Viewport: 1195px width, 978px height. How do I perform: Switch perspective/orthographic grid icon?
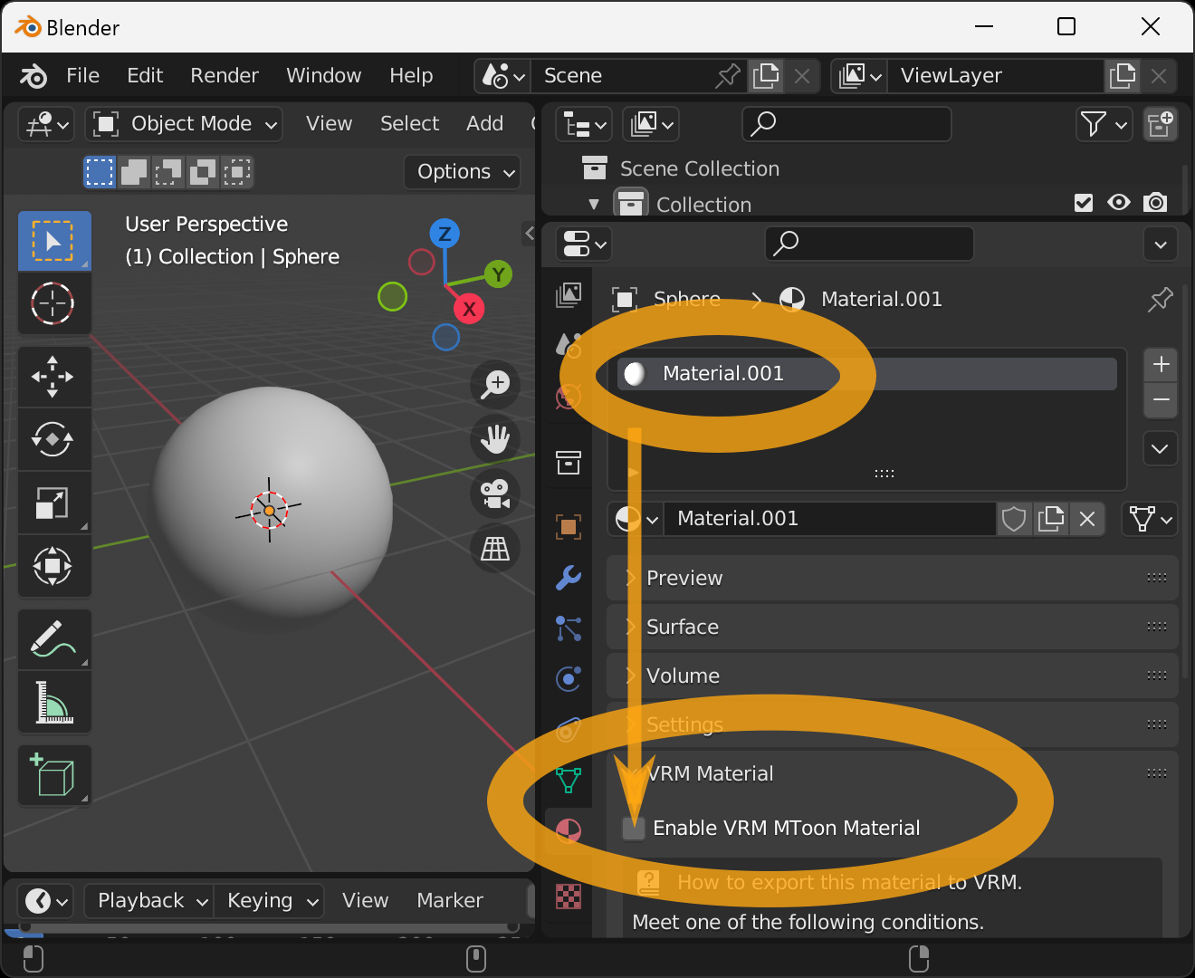click(x=495, y=548)
